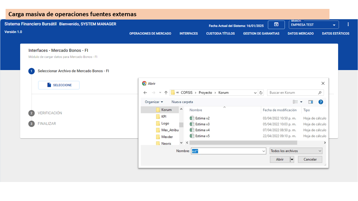The width and height of the screenshot is (358, 201).
Task: Click the file dialog Back arrow
Action: (145, 93)
